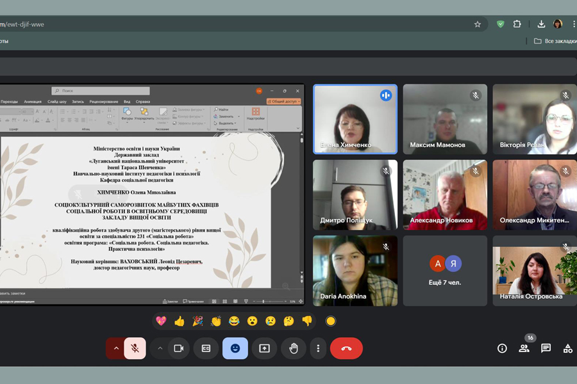This screenshot has height=384, width=577.
Task: Open the browser extensions puzzle icon
Action: [517, 24]
